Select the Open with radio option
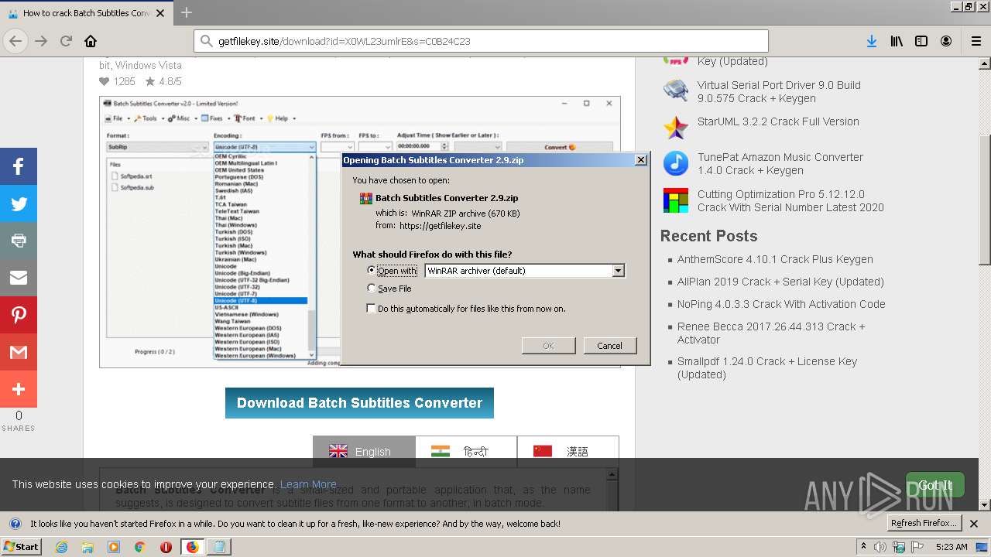The image size is (991, 557). click(x=372, y=271)
